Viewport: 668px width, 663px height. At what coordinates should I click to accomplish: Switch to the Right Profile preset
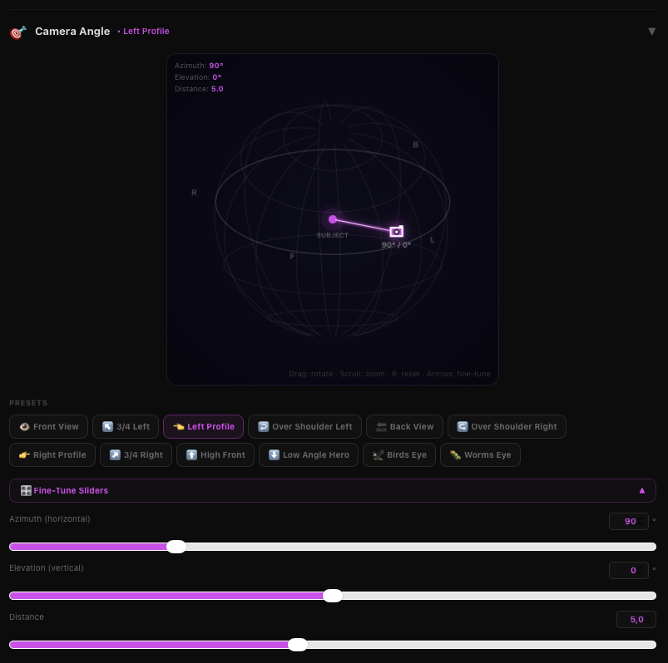(52, 455)
